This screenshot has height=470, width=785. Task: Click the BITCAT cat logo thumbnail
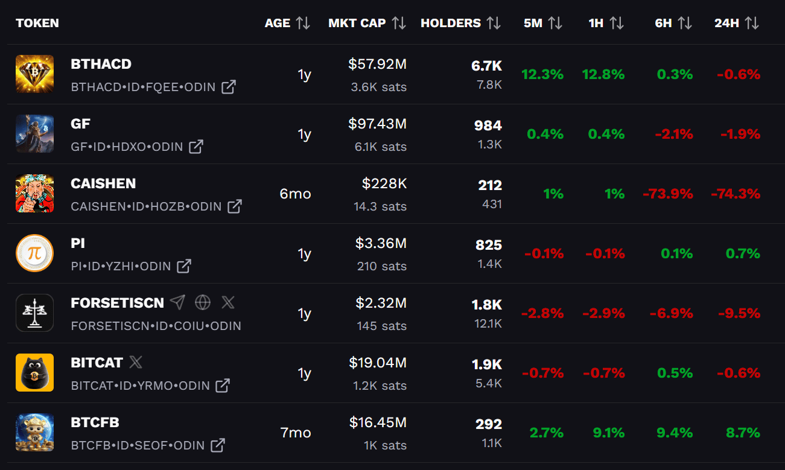coord(34,373)
